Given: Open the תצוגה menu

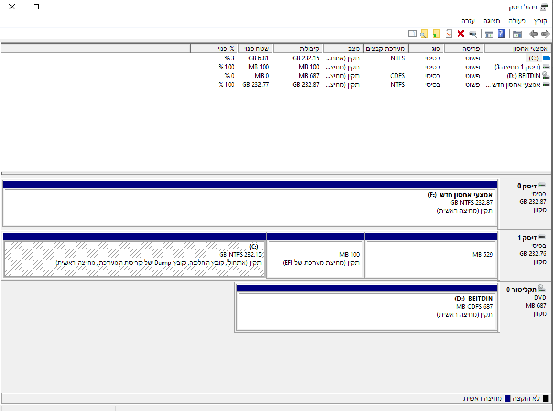Looking at the screenshot, I should coord(492,21).
